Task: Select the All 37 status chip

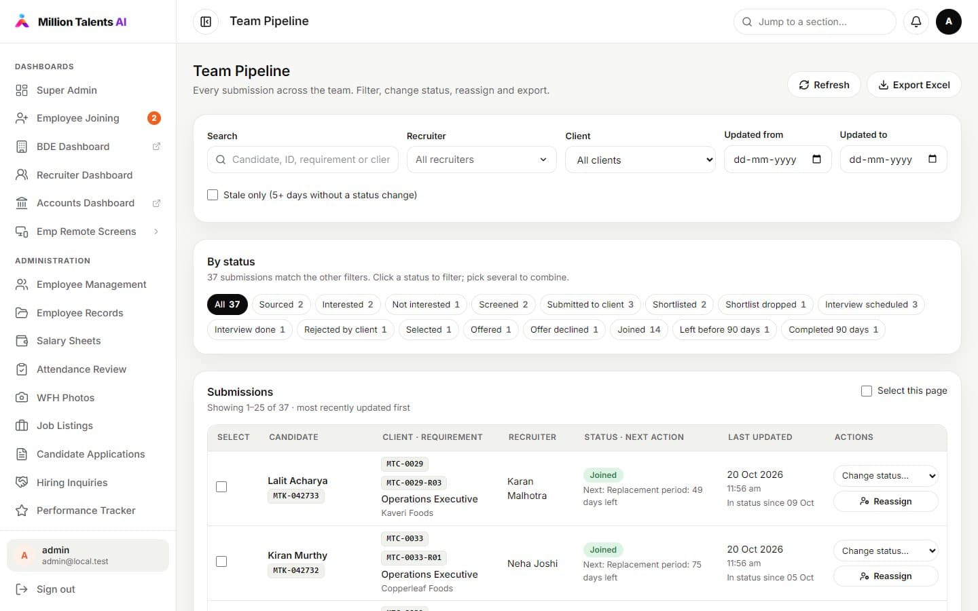Action: [x=227, y=305]
